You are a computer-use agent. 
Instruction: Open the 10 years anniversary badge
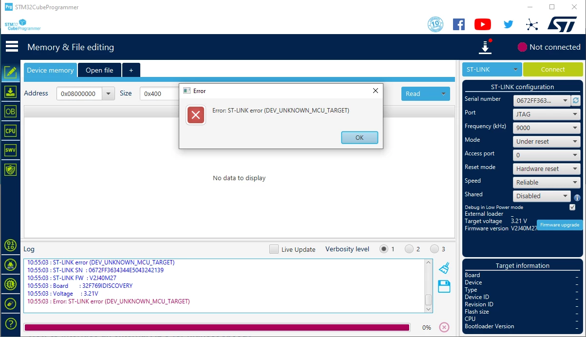[x=435, y=24]
